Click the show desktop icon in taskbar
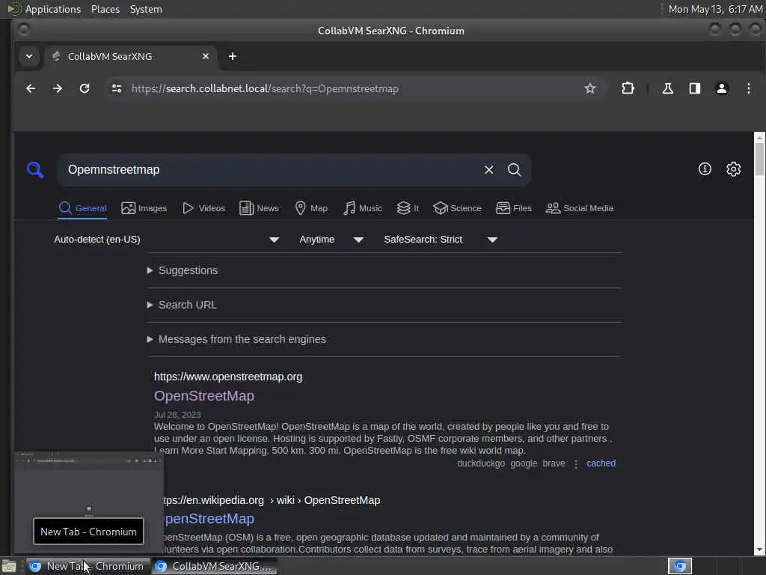The width and height of the screenshot is (766, 575). pos(9,567)
